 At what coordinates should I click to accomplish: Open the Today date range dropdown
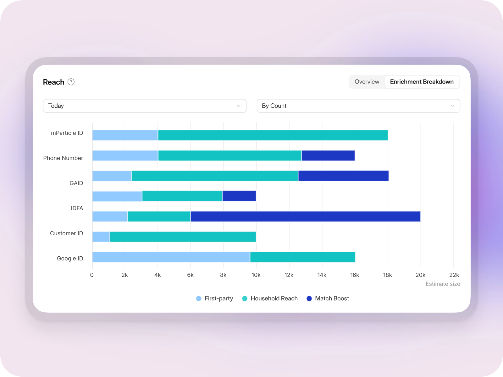click(145, 106)
